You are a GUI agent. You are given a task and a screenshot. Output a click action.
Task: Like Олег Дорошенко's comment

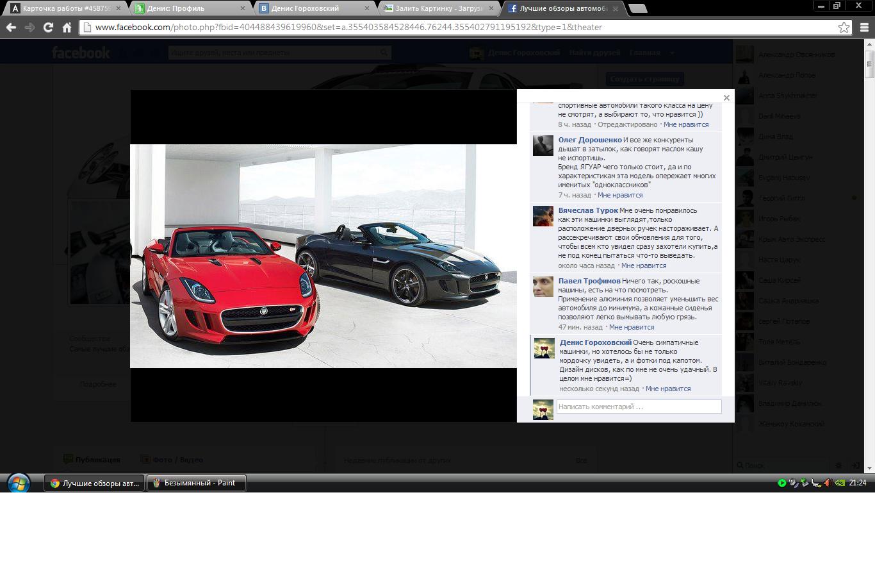coord(619,195)
